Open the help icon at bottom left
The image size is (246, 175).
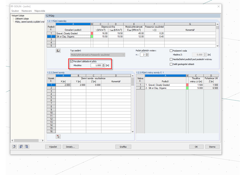[15, 147]
